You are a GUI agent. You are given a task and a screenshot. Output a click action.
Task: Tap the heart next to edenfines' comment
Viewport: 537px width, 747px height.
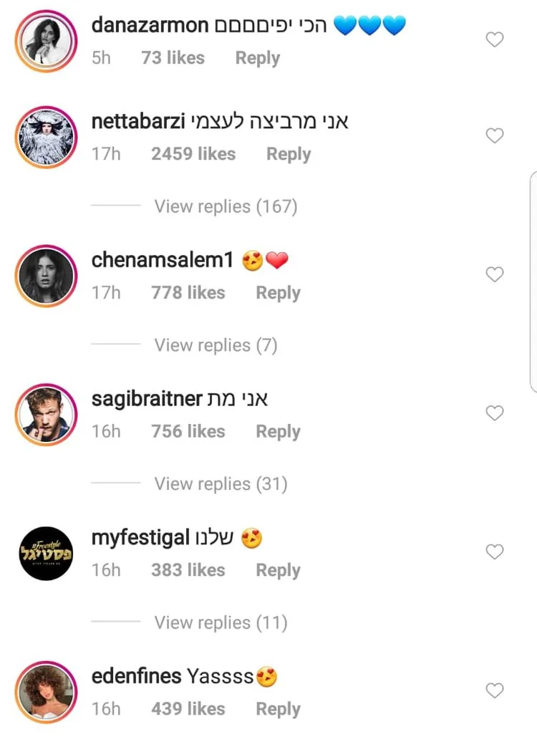pos(495,690)
